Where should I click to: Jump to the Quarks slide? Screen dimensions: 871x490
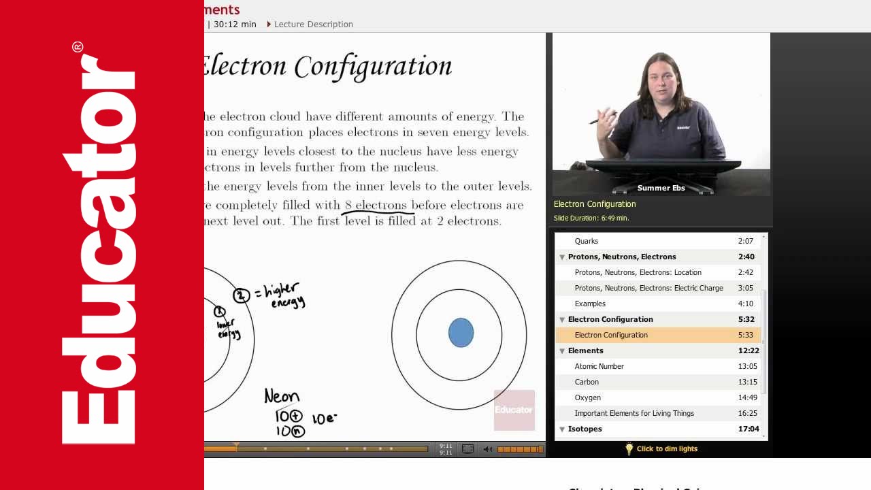(x=659, y=241)
